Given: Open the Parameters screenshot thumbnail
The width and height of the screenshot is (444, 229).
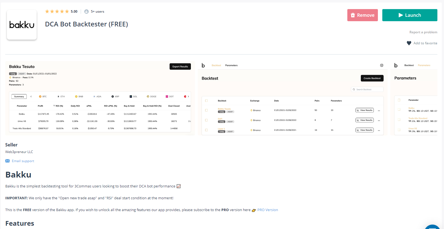Looking at the screenshot, I should point(414,98).
